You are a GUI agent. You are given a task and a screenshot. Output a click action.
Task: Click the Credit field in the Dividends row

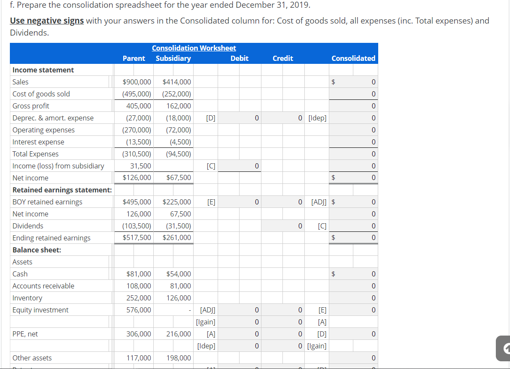tap(283, 225)
